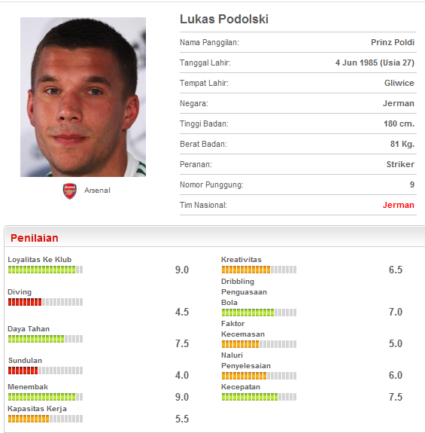Click the green Menembak rating bar
The height and width of the screenshot is (433, 425).
[x=45, y=397]
